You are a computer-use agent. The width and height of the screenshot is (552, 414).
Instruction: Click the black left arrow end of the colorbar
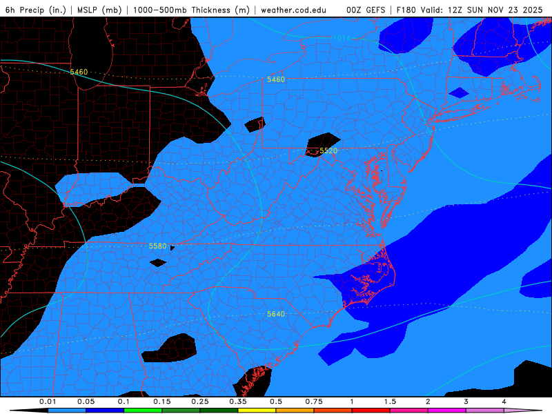pos(29,411)
